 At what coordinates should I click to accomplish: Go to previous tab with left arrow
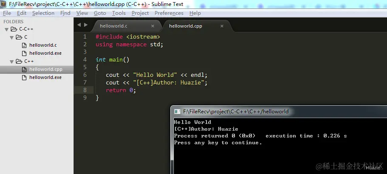(x=79, y=25)
